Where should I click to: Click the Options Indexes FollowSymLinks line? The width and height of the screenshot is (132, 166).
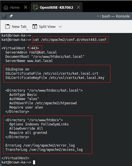click(39, 124)
